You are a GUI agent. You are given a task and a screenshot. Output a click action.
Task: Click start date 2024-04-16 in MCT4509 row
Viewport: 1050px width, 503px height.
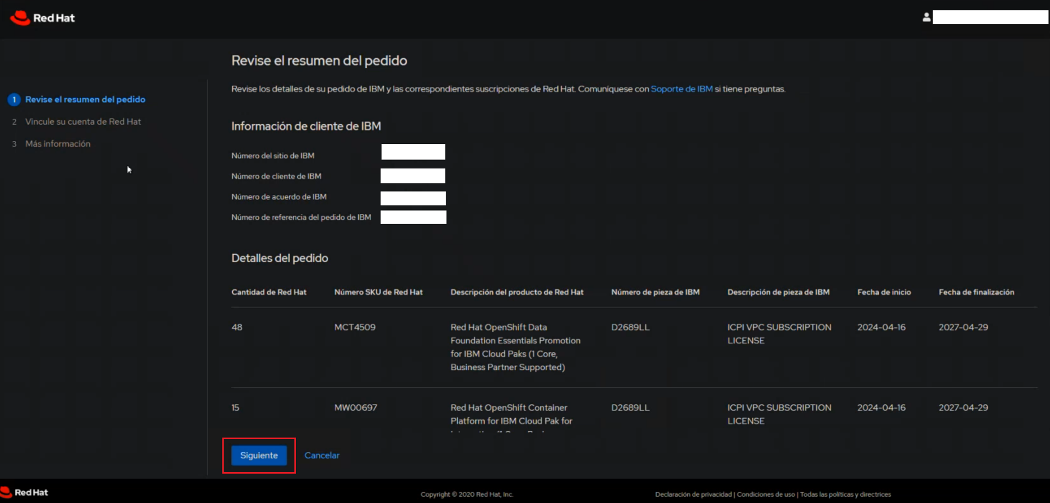881,327
